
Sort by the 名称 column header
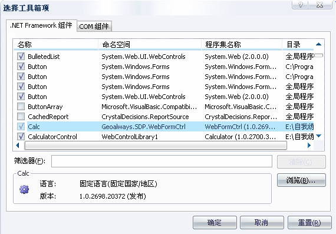click(56, 45)
